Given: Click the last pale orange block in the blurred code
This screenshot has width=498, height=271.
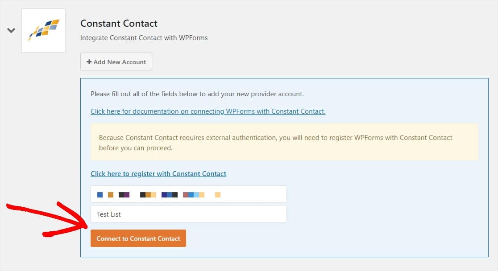Looking at the screenshot, I should (218, 195).
